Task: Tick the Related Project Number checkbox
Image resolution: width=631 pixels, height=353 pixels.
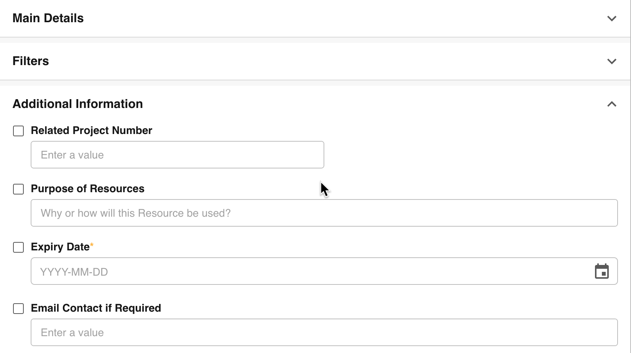Action: [18, 131]
